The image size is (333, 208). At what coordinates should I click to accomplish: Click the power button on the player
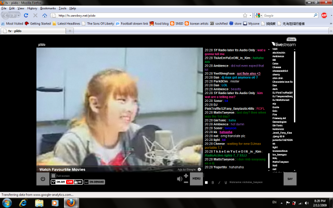[43, 179]
